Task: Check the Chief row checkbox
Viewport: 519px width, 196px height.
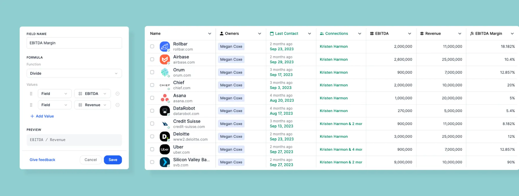Action: [152, 85]
